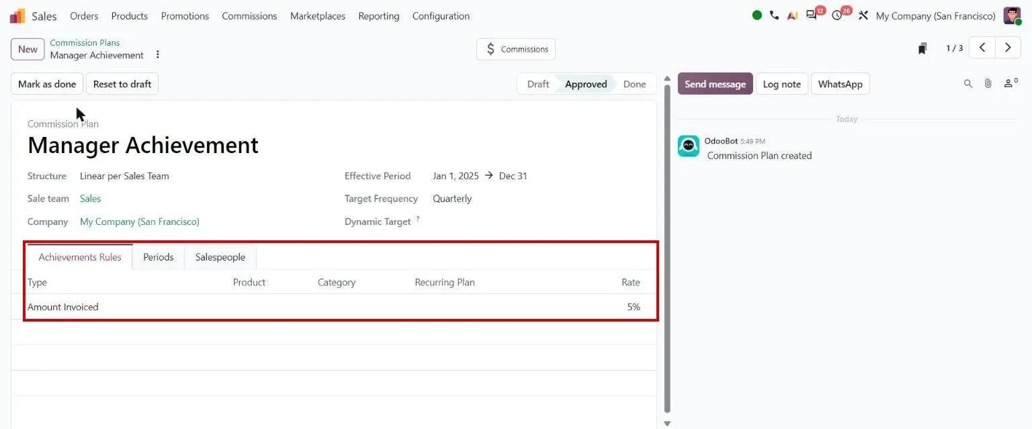Open attachments via the paperclip icon
The height and width of the screenshot is (429, 1032).
coord(988,84)
